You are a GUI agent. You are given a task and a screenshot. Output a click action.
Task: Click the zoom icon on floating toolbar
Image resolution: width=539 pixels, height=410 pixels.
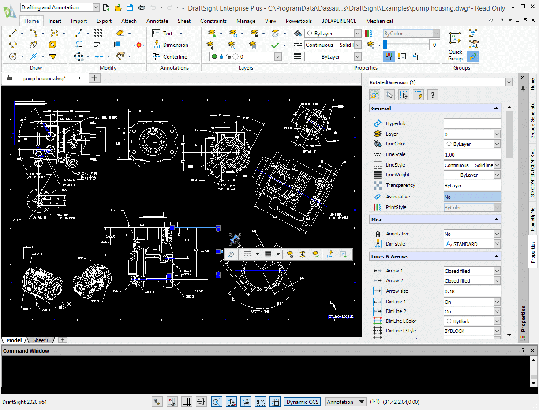click(x=231, y=254)
